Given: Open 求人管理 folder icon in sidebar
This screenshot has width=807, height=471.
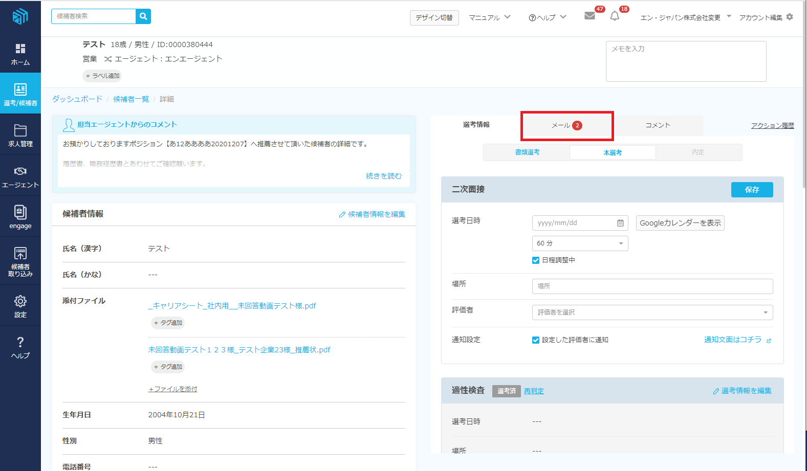Looking at the screenshot, I should click(20, 136).
